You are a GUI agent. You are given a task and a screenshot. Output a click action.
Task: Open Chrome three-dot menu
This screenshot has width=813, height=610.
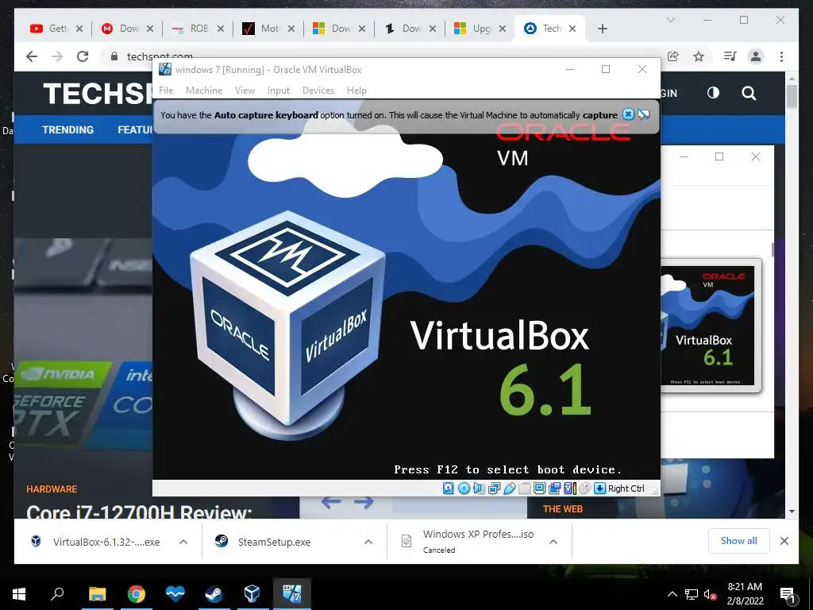coord(781,56)
